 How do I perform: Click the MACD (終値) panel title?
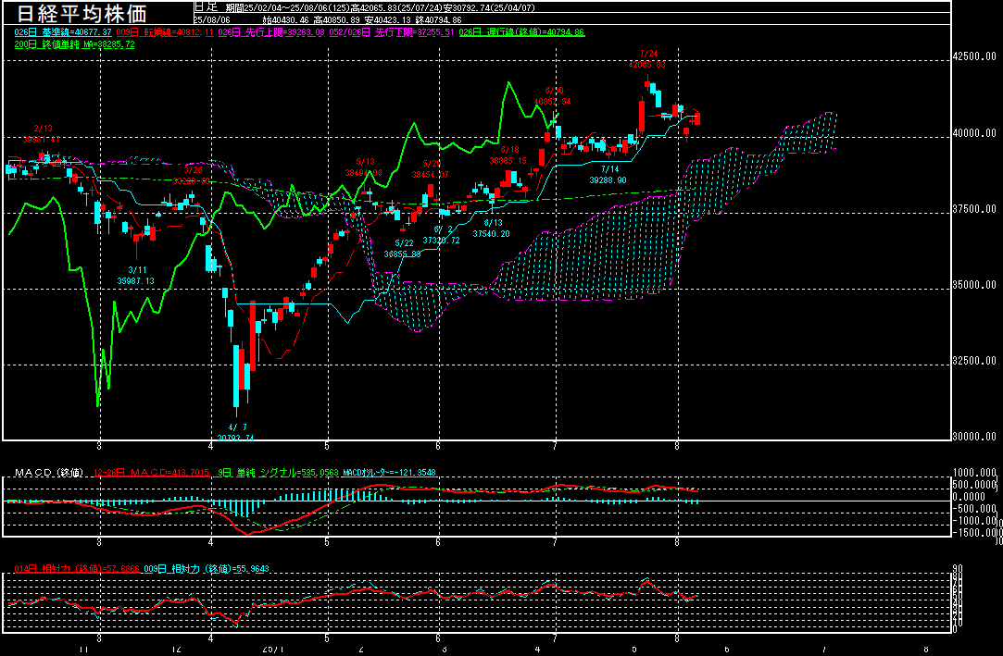click(x=49, y=473)
